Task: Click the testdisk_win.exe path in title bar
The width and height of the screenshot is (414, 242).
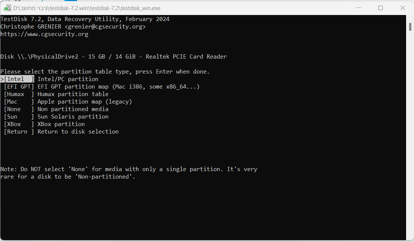Action: 87,8
